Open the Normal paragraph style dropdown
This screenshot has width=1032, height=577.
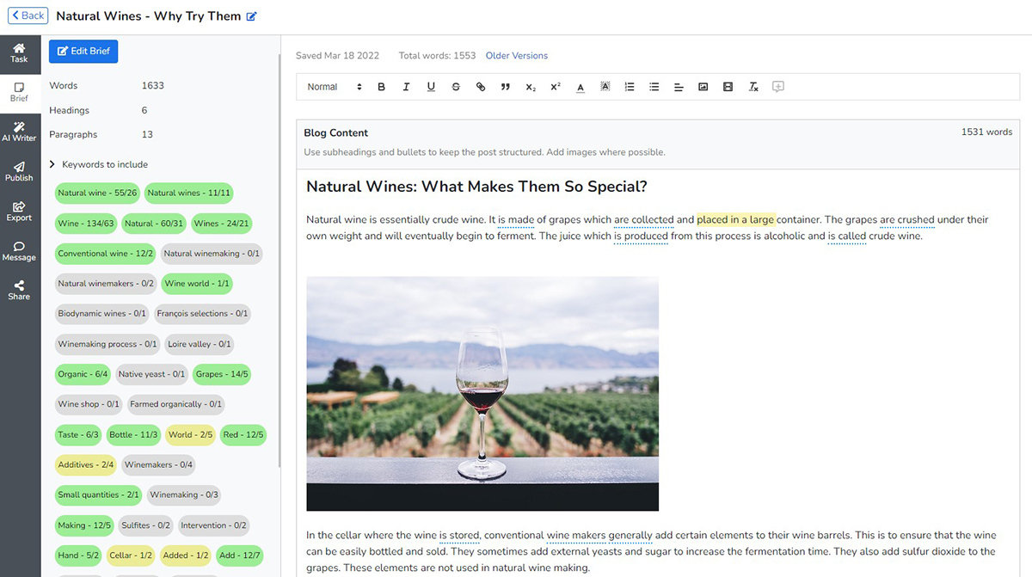click(x=335, y=87)
